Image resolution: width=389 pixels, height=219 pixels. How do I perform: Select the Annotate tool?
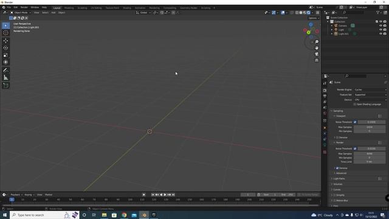[5, 71]
